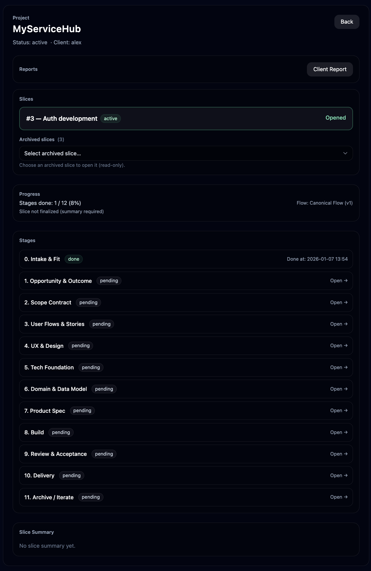The height and width of the screenshot is (571, 371).
Task: Open the Delivery stage
Action: [339, 476]
